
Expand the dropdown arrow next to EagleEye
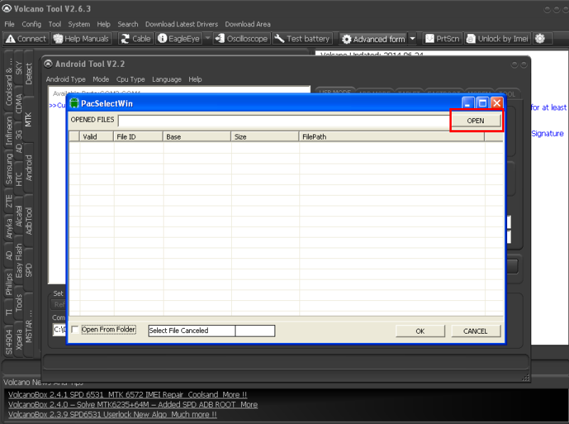click(x=208, y=38)
